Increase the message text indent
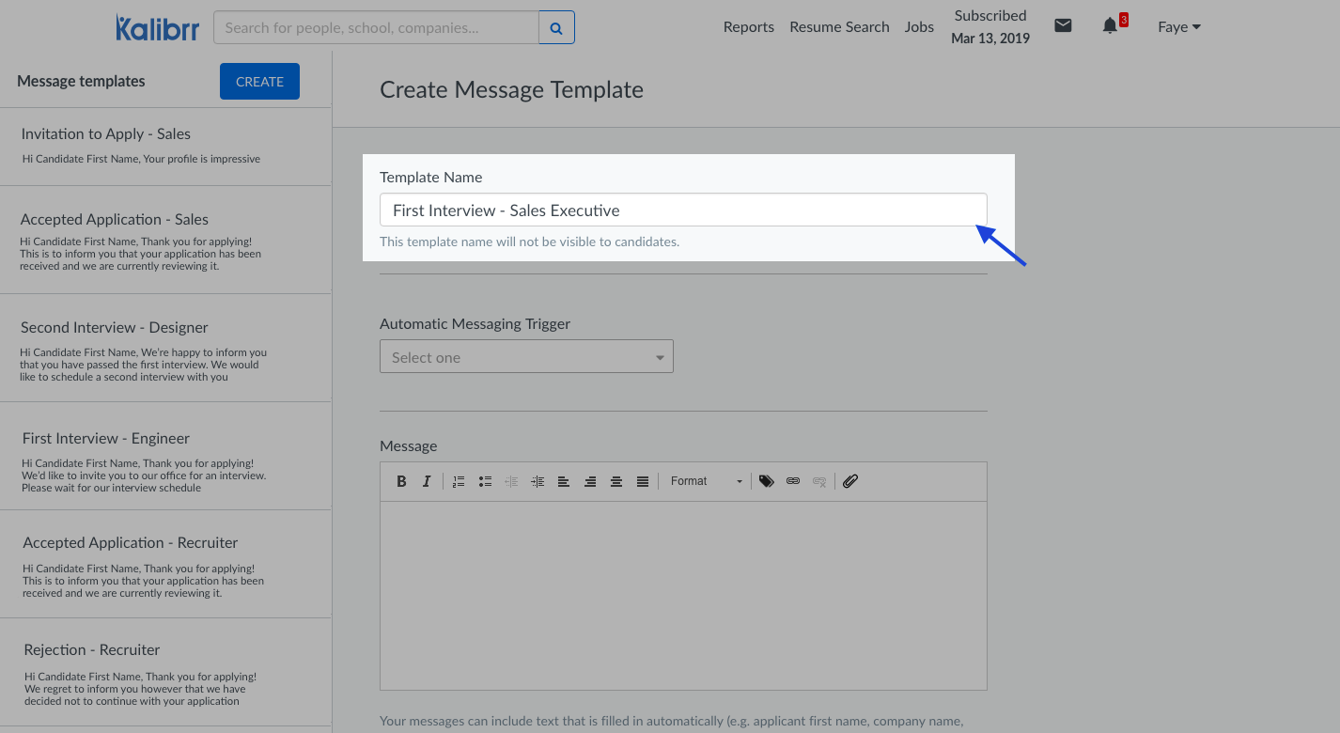 coord(538,480)
